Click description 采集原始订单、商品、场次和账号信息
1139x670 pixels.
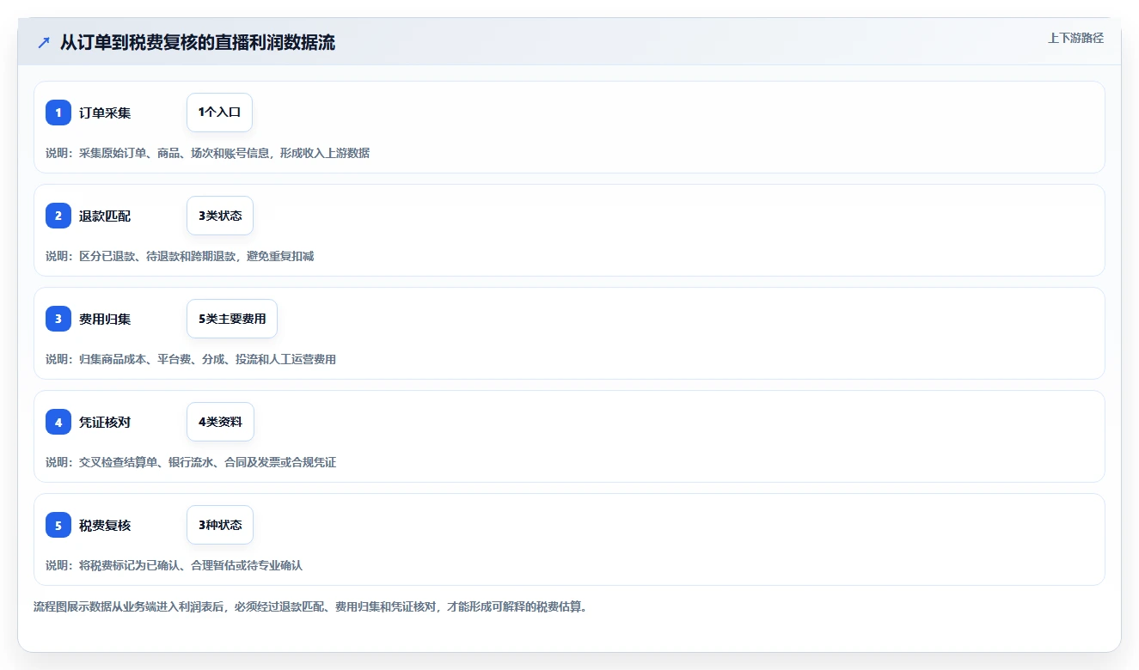[207, 153]
